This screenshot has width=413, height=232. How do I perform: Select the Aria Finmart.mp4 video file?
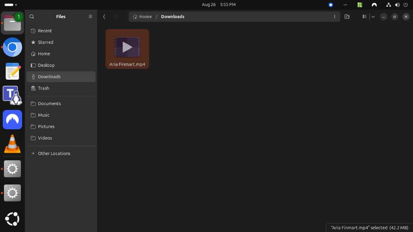127,49
